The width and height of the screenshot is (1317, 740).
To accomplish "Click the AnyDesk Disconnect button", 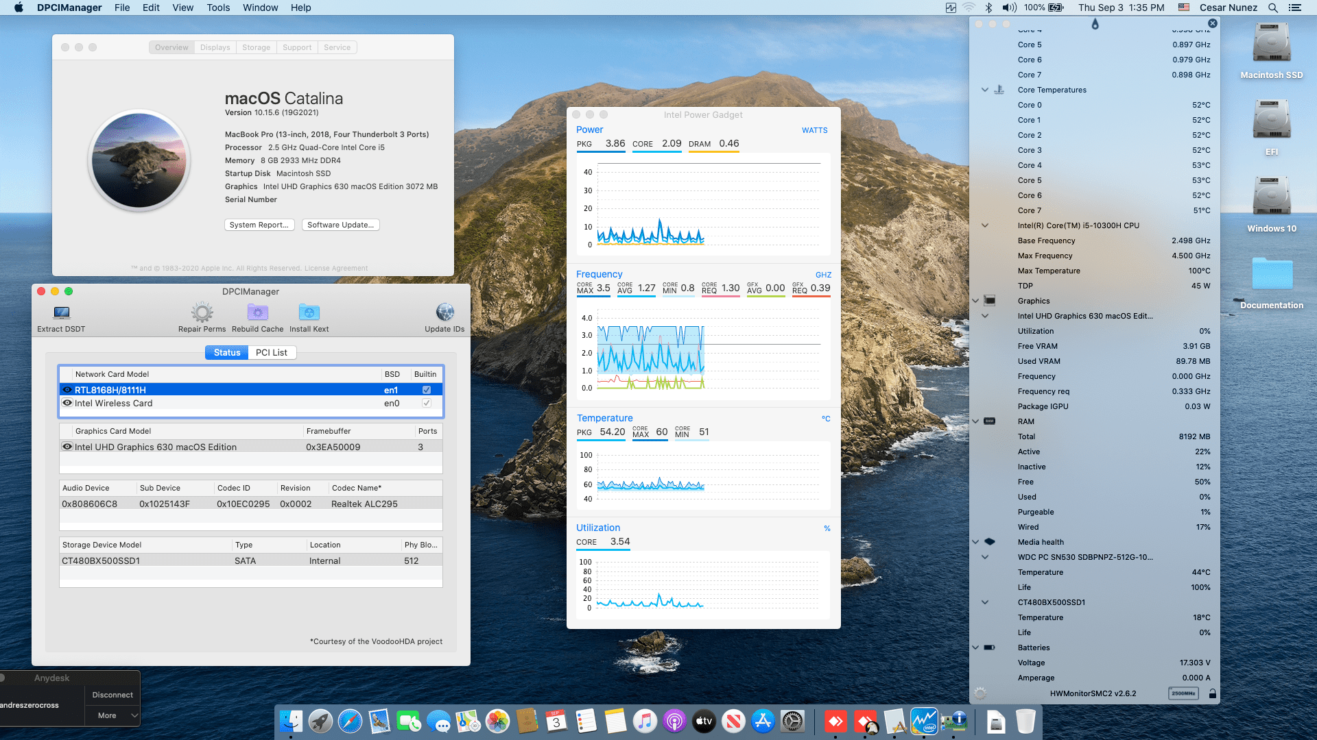I will (x=112, y=695).
